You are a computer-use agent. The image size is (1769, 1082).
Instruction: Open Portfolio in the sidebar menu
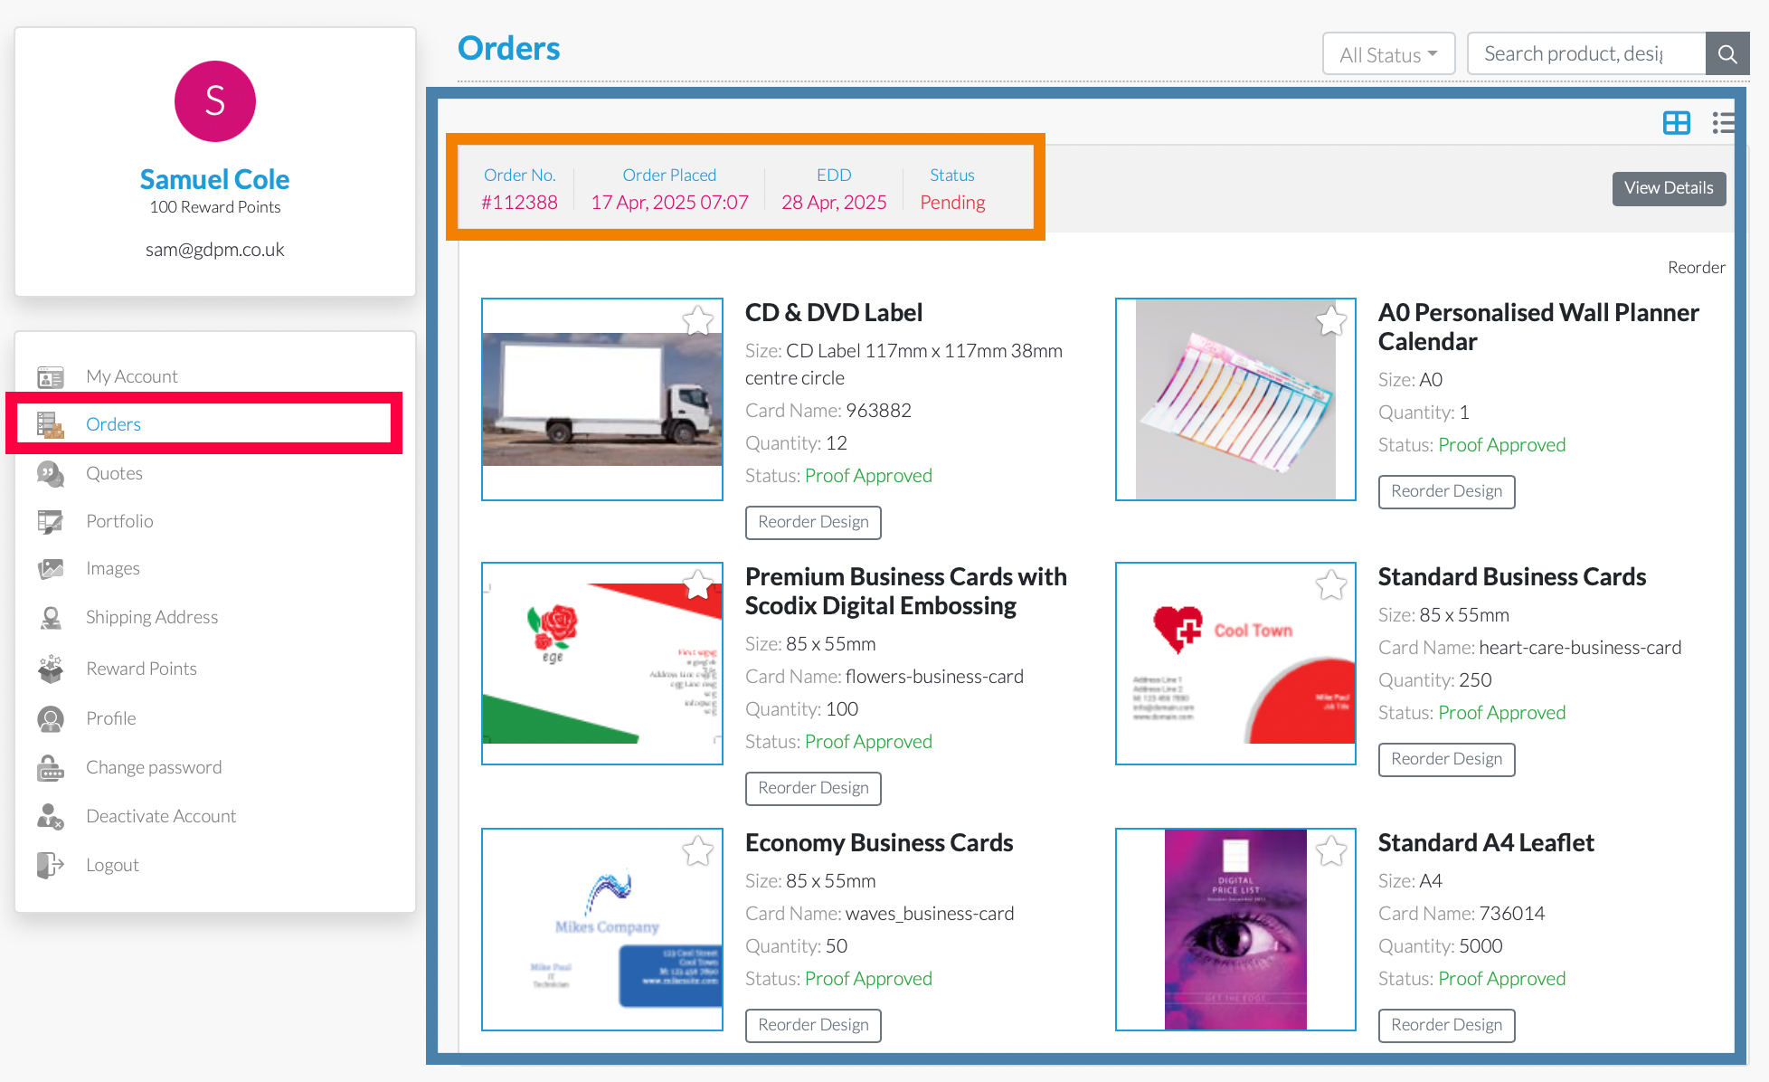pyautogui.click(x=119, y=521)
